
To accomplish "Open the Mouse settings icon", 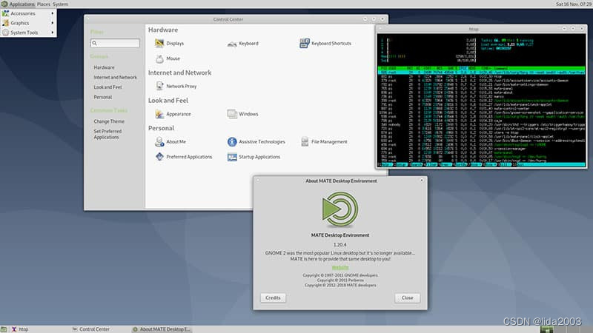I will click(x=159, y=58).
